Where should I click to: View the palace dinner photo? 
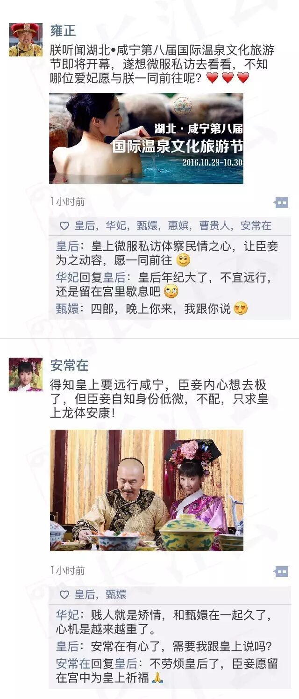[x=147, y=490]
